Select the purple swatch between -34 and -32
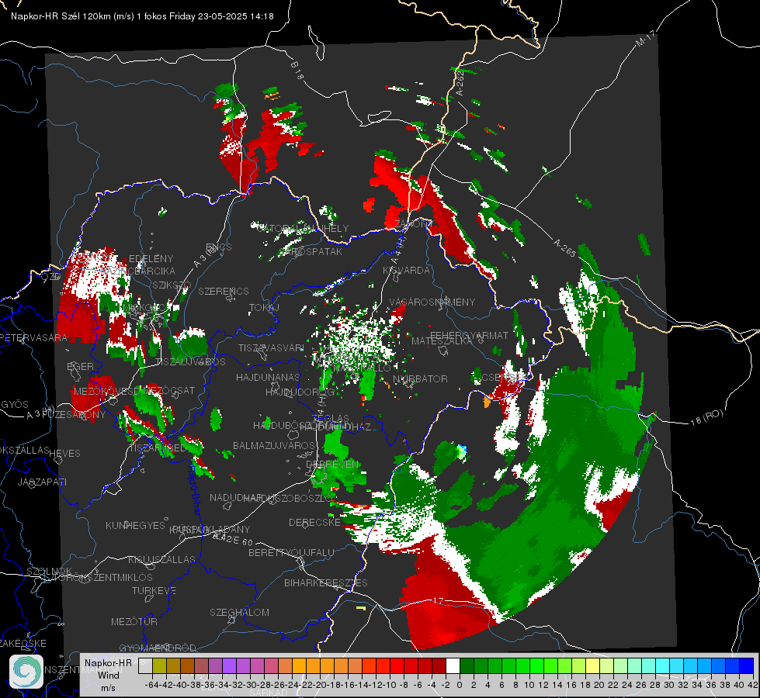Viewport: 760px width, 698px height. point(229,666)
